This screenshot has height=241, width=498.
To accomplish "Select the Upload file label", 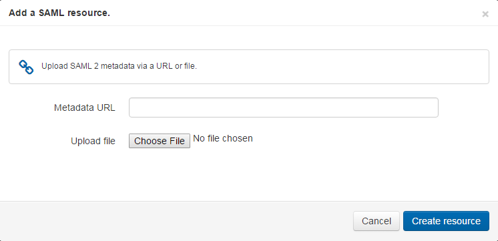I will point(93,141).
